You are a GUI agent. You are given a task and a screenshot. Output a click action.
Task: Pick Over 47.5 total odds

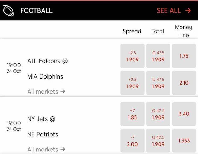pos(158,56)
